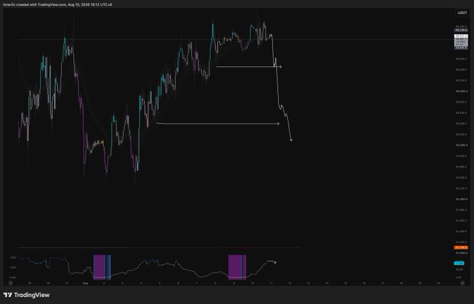Click the white current price label on price axis
This screenshot has width=474, height=304.
(x=461, y=36)
